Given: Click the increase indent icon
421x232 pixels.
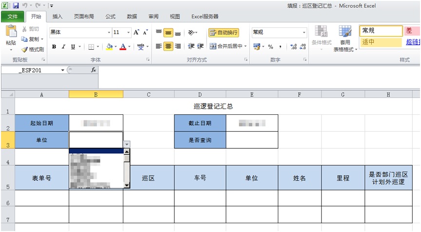Looking at the screenshot, I should (200, 47).
